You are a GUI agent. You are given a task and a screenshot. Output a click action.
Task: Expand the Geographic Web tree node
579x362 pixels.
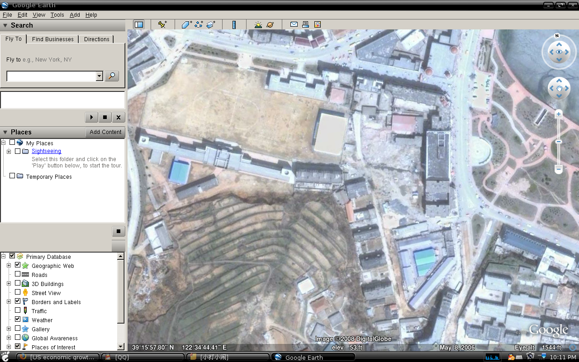coord(9,266)
